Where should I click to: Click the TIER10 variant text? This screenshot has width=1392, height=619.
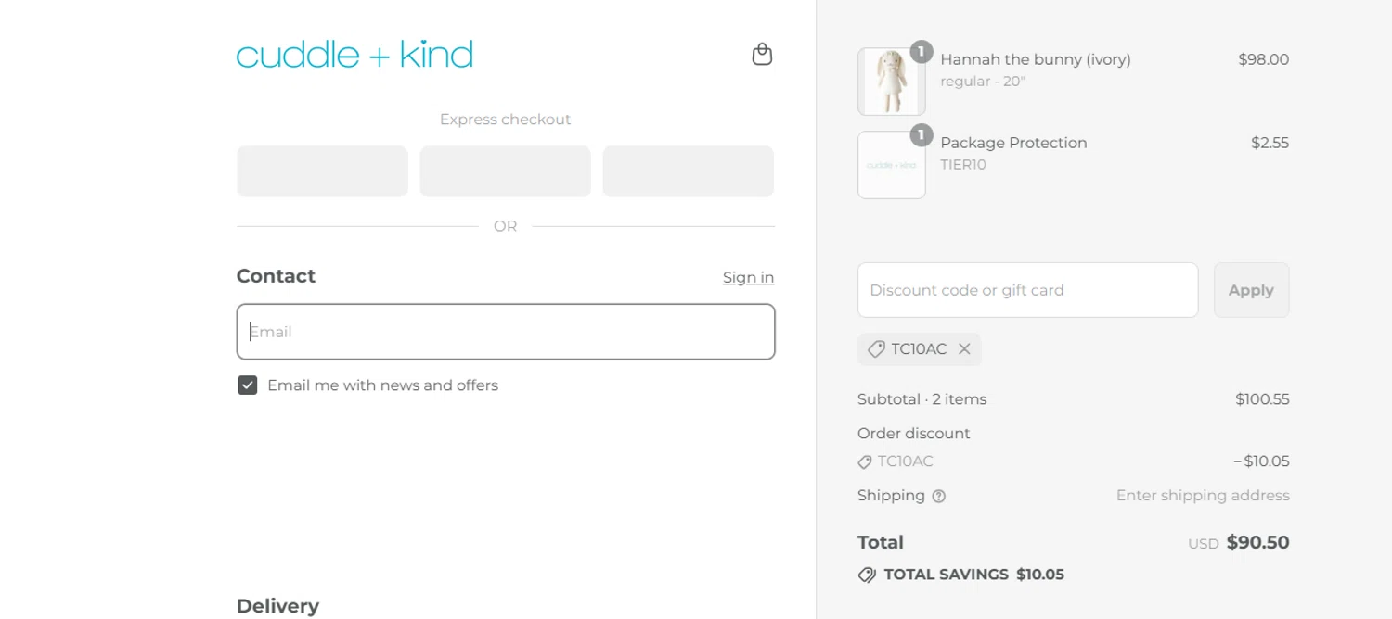(x=963, y=165)
